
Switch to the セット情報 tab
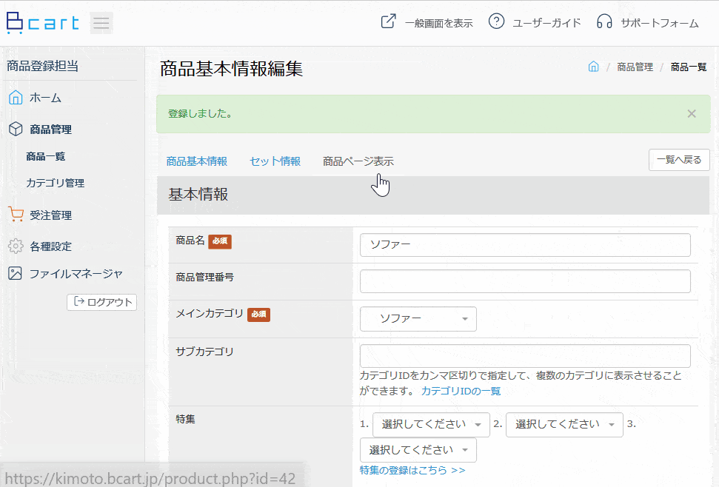275,161
